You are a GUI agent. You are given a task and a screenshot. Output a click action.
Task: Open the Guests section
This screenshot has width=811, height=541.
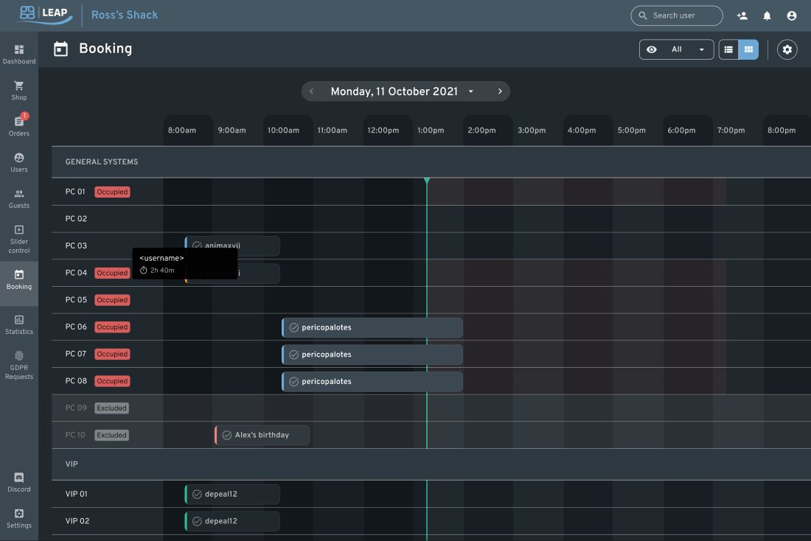click(18, 198)
